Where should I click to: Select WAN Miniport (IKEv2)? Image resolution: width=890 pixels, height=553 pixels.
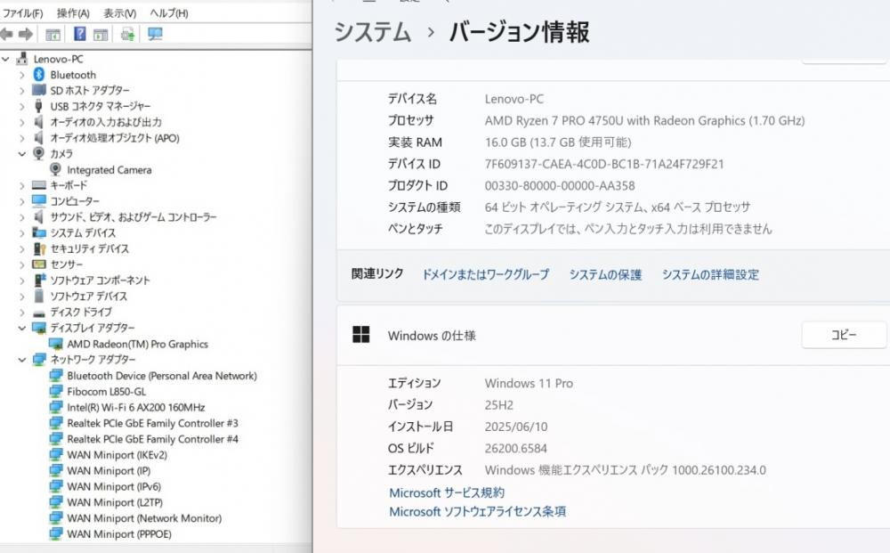click(x=117, y=455)
